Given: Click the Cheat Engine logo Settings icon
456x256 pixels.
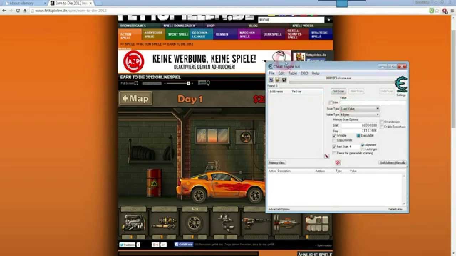Looking at the screenshot, I should [401, 85].
